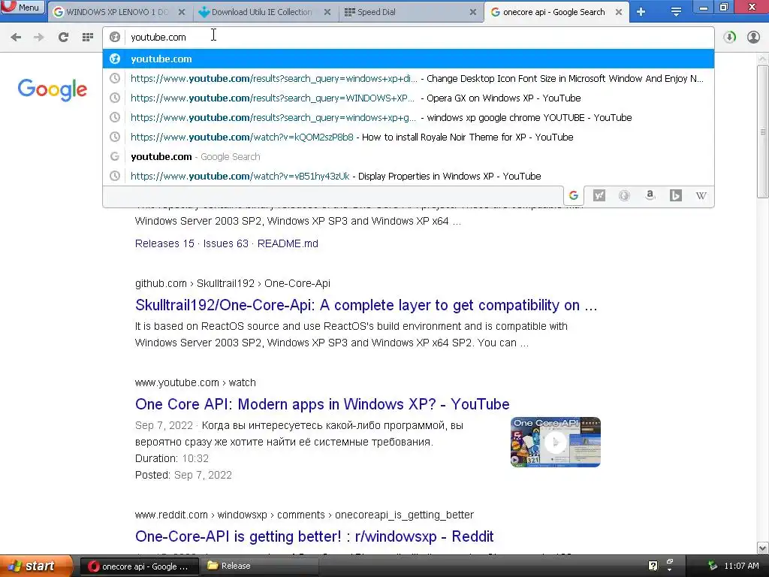Select the highlighted youtube.com suggestion
The width and height of the screenshot is (769, 577).
408,59
